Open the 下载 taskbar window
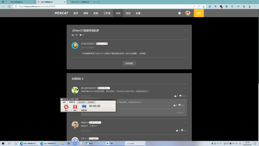 pos(115,143)
